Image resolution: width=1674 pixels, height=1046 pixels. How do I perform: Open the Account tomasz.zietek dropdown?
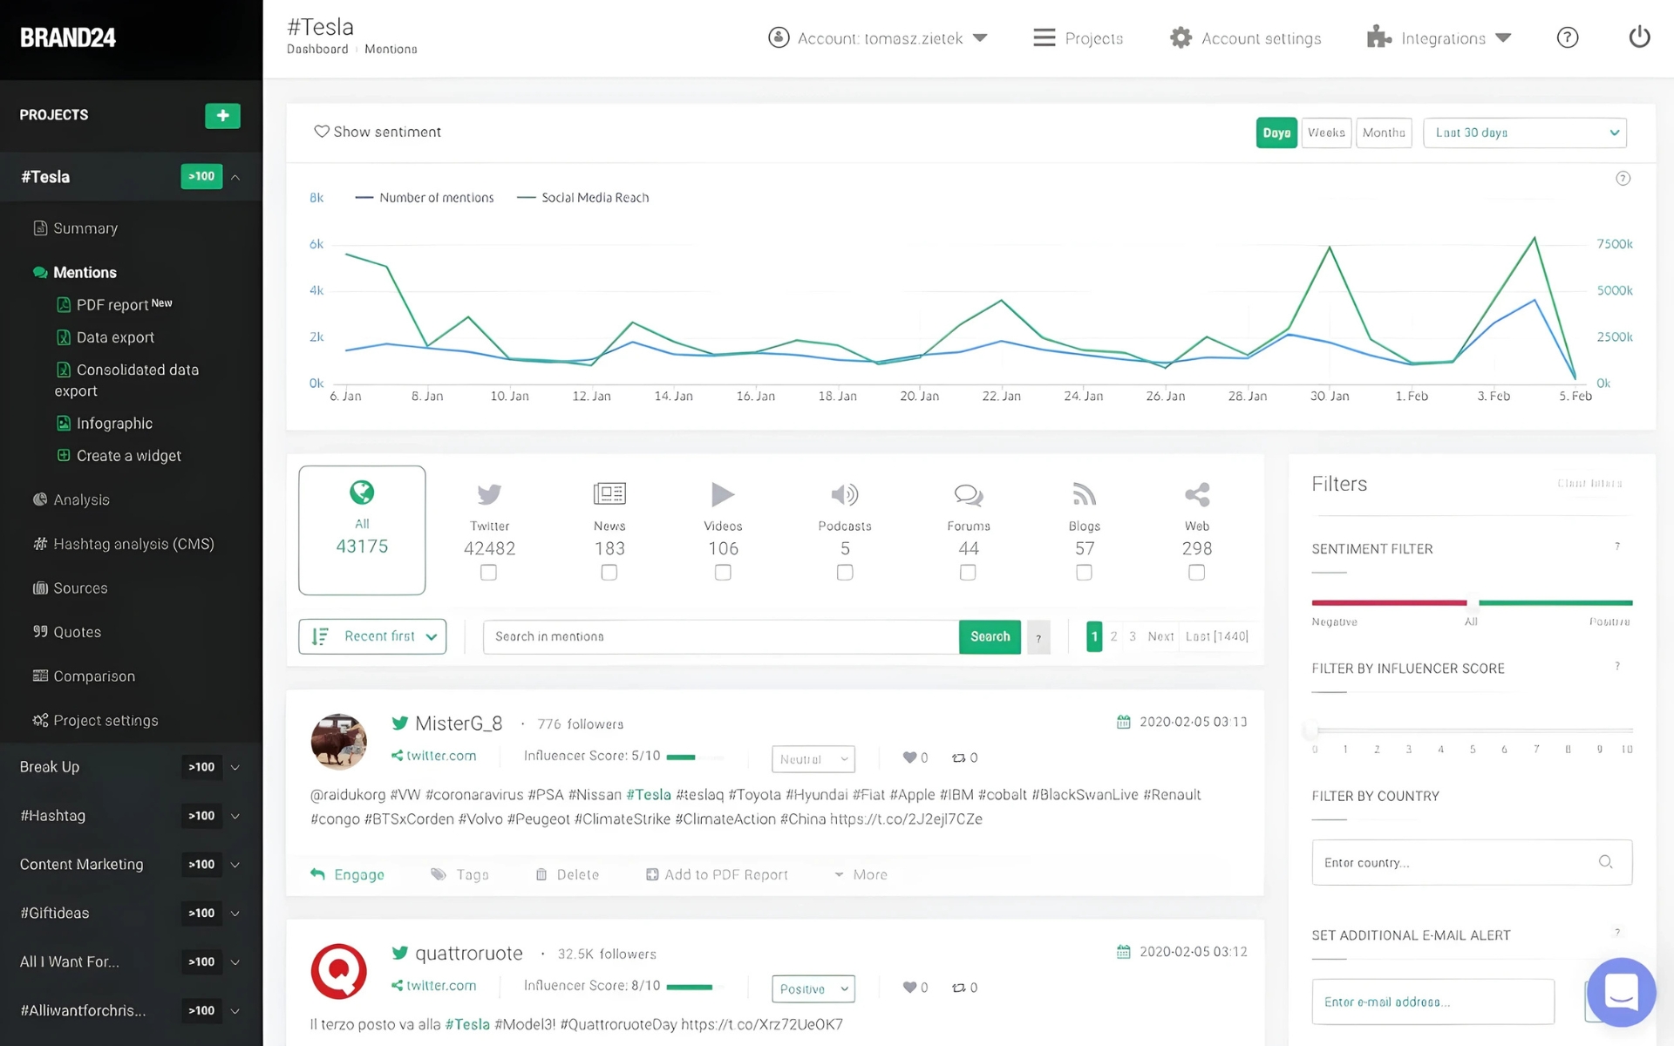tap(878, 37)
